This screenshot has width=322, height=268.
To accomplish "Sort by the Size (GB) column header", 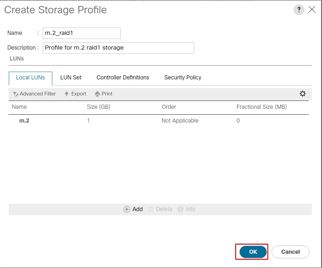I will click(98, 107).
